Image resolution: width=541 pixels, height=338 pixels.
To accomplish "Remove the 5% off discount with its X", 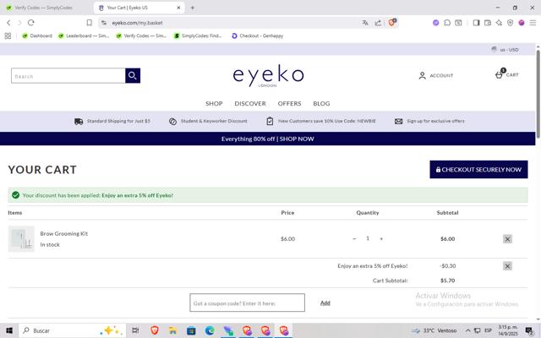I will click(x=507, y=266).
